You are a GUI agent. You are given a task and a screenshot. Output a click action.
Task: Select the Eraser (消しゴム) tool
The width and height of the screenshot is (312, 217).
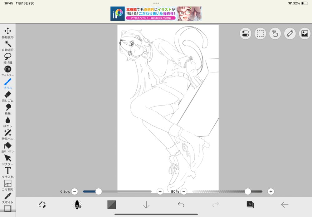pos(8,96)
